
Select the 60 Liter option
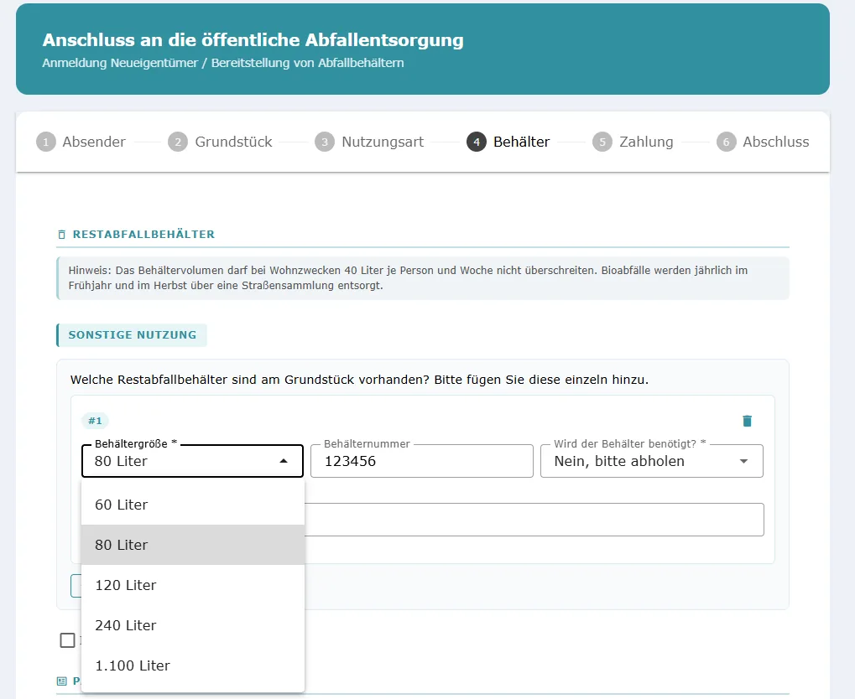click(x=192, y=505)
